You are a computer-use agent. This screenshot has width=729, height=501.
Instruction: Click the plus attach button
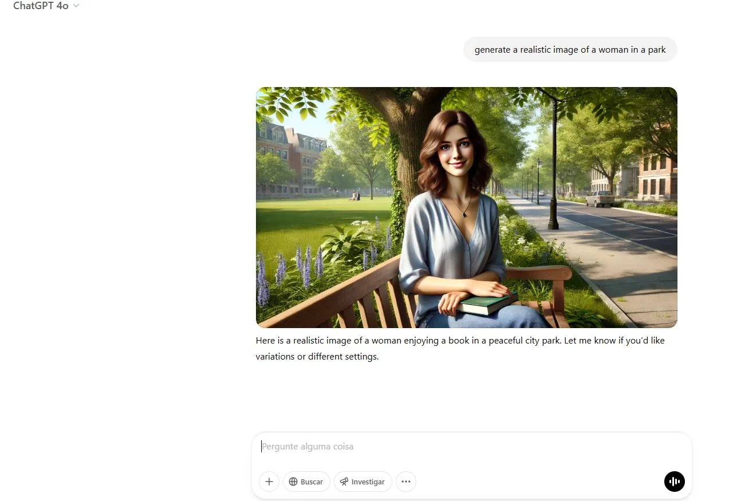click(269, 482)
